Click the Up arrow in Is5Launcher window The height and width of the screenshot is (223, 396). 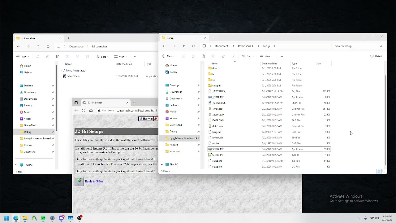pyautogui.click(x=38, y=46)
